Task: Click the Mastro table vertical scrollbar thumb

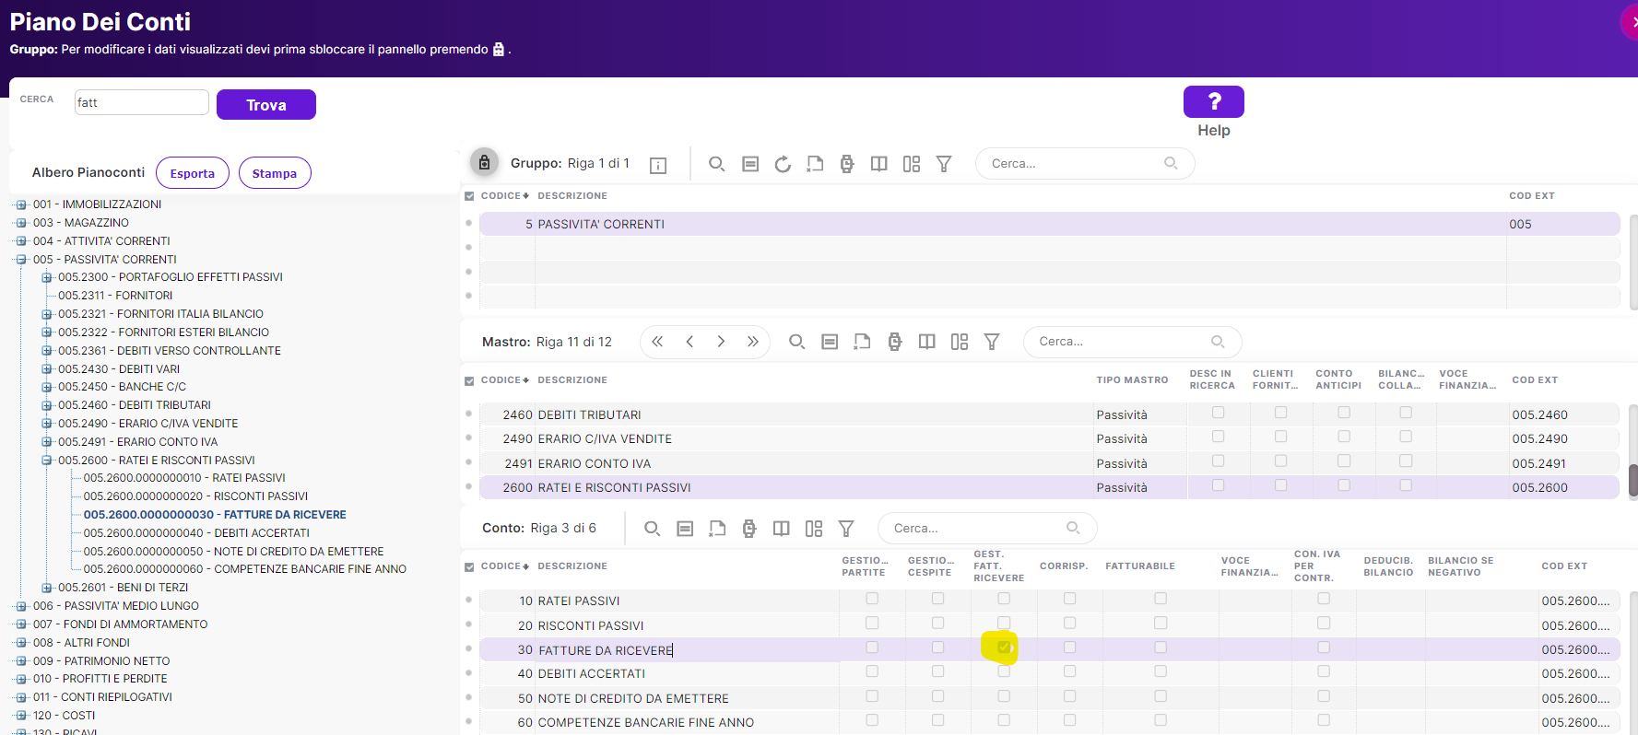Action: (x=1633, y=481)
